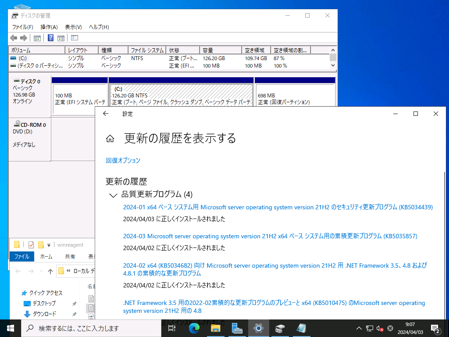The width and height of the screenshot is (449, 337).
Task: Open the 表示(V) menu in Disk Management
Action: 73,27
